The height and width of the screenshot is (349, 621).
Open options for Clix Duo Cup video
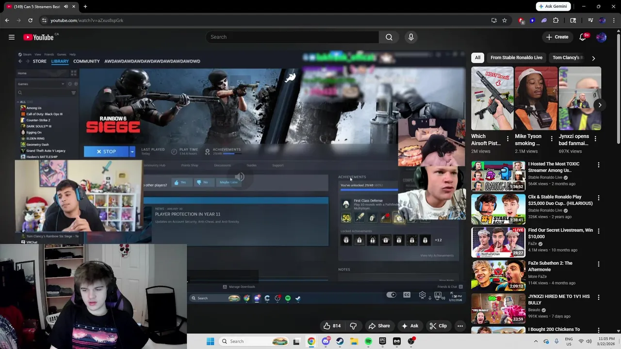pyautogui.click(x=599, y=198)
